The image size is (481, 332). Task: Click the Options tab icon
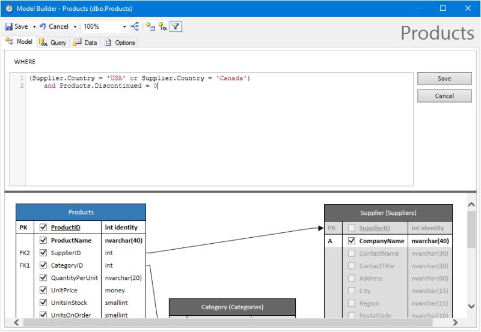tap(108, 43)
